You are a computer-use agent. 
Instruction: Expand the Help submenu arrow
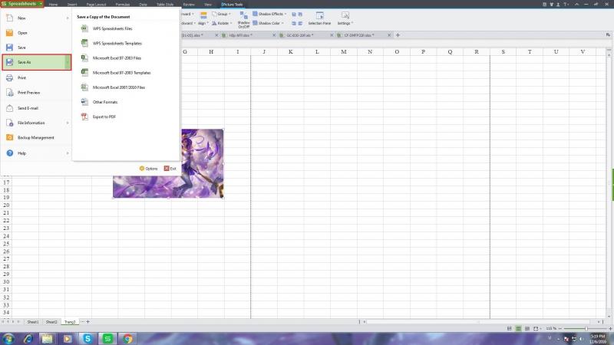click(x=68, y=153)
